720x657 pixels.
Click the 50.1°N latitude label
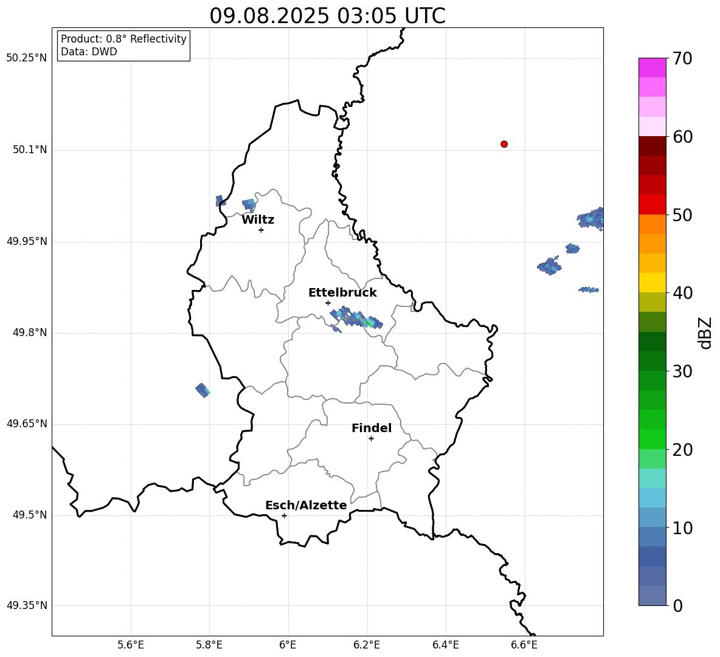[30, 150]
